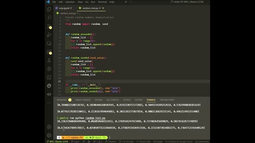255x143 pixels.
Task: Switch to the PROBLEMS panel tab
Action: (x=62, y=100)
